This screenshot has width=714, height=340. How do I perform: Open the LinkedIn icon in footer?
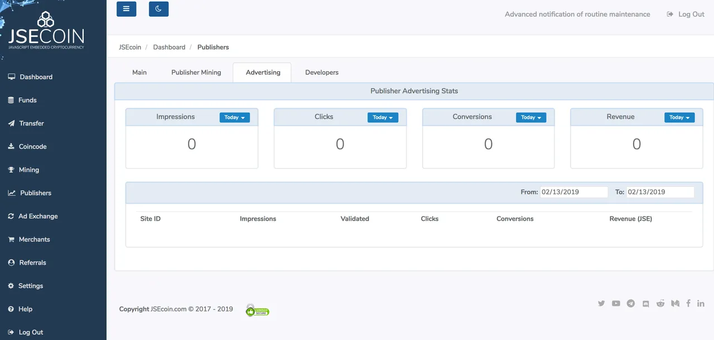click(701, 304)
